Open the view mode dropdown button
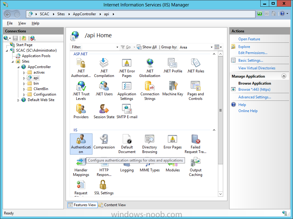The image size is (293, 219). (218, 47)
